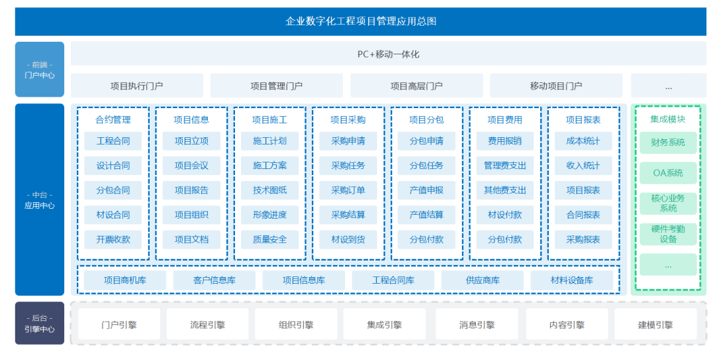Open the 分包申请 box
This screenshot has width=715, height=348.
pyautogui.click(x=427, y=141)
